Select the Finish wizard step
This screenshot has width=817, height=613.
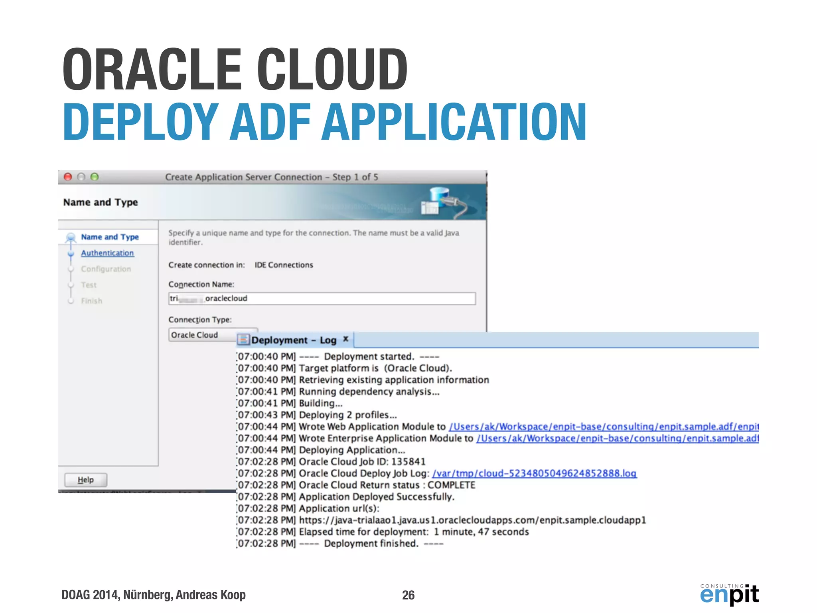tap(91, 301)
